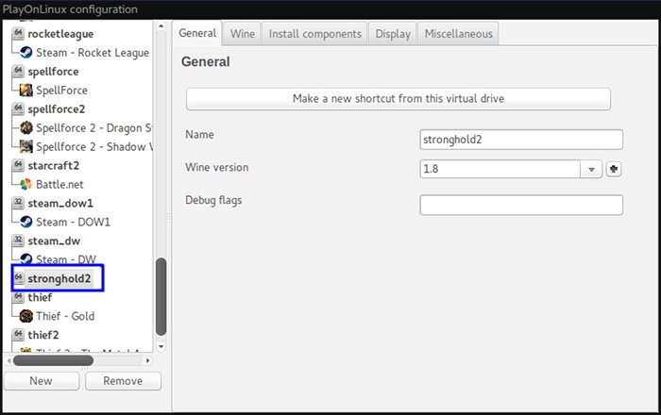Click the spellforce2 64-bit drive icon

(18, 108)
